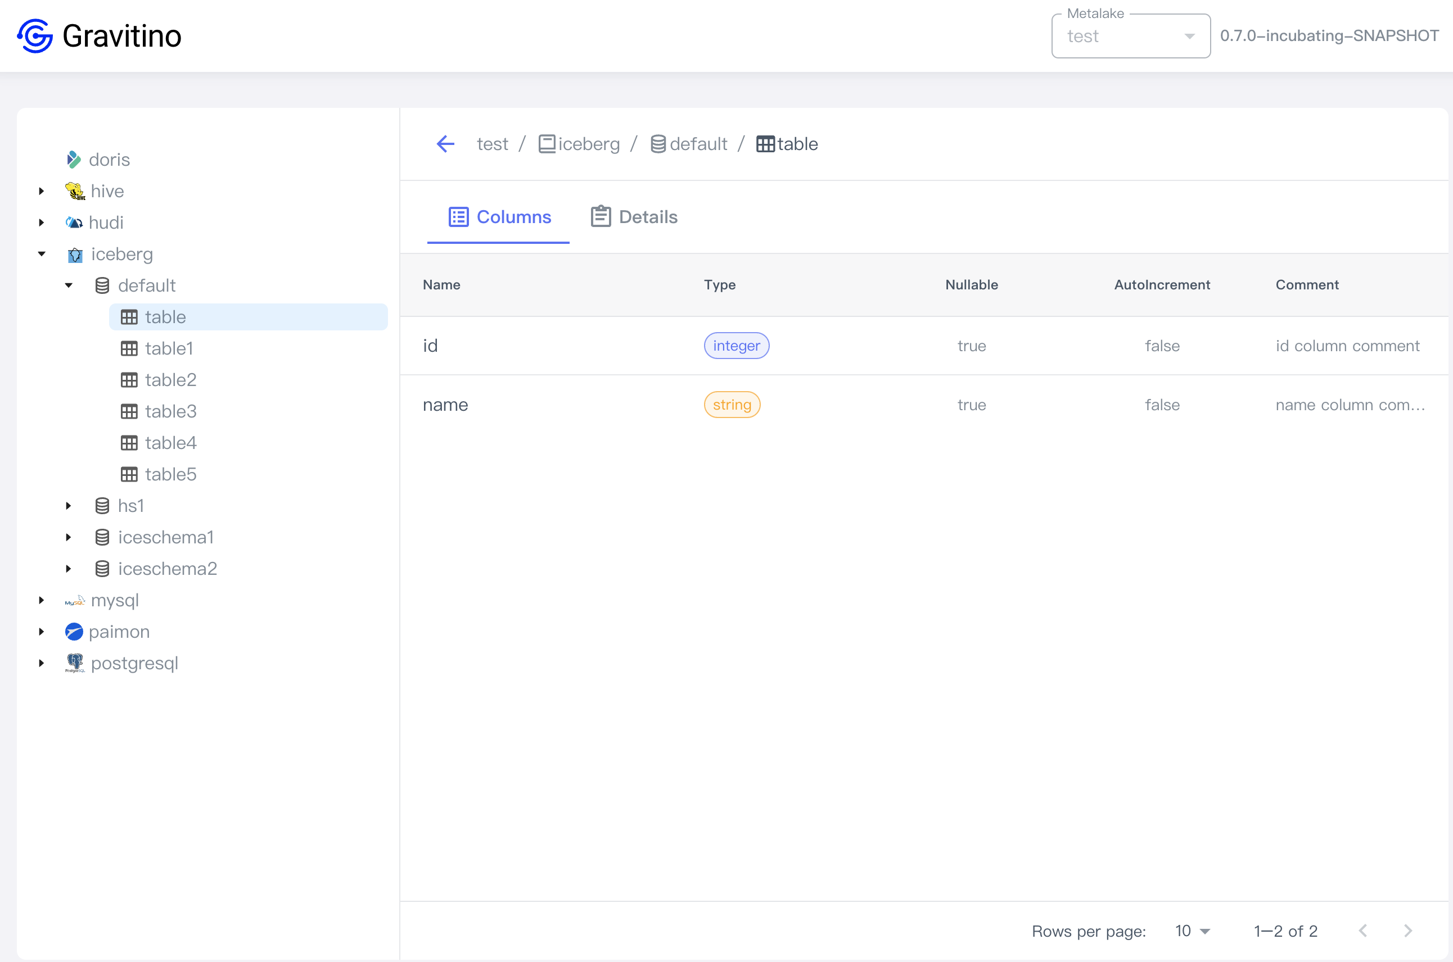
Task: Click the hs1 schema database icon
Action: click(102, 506)
